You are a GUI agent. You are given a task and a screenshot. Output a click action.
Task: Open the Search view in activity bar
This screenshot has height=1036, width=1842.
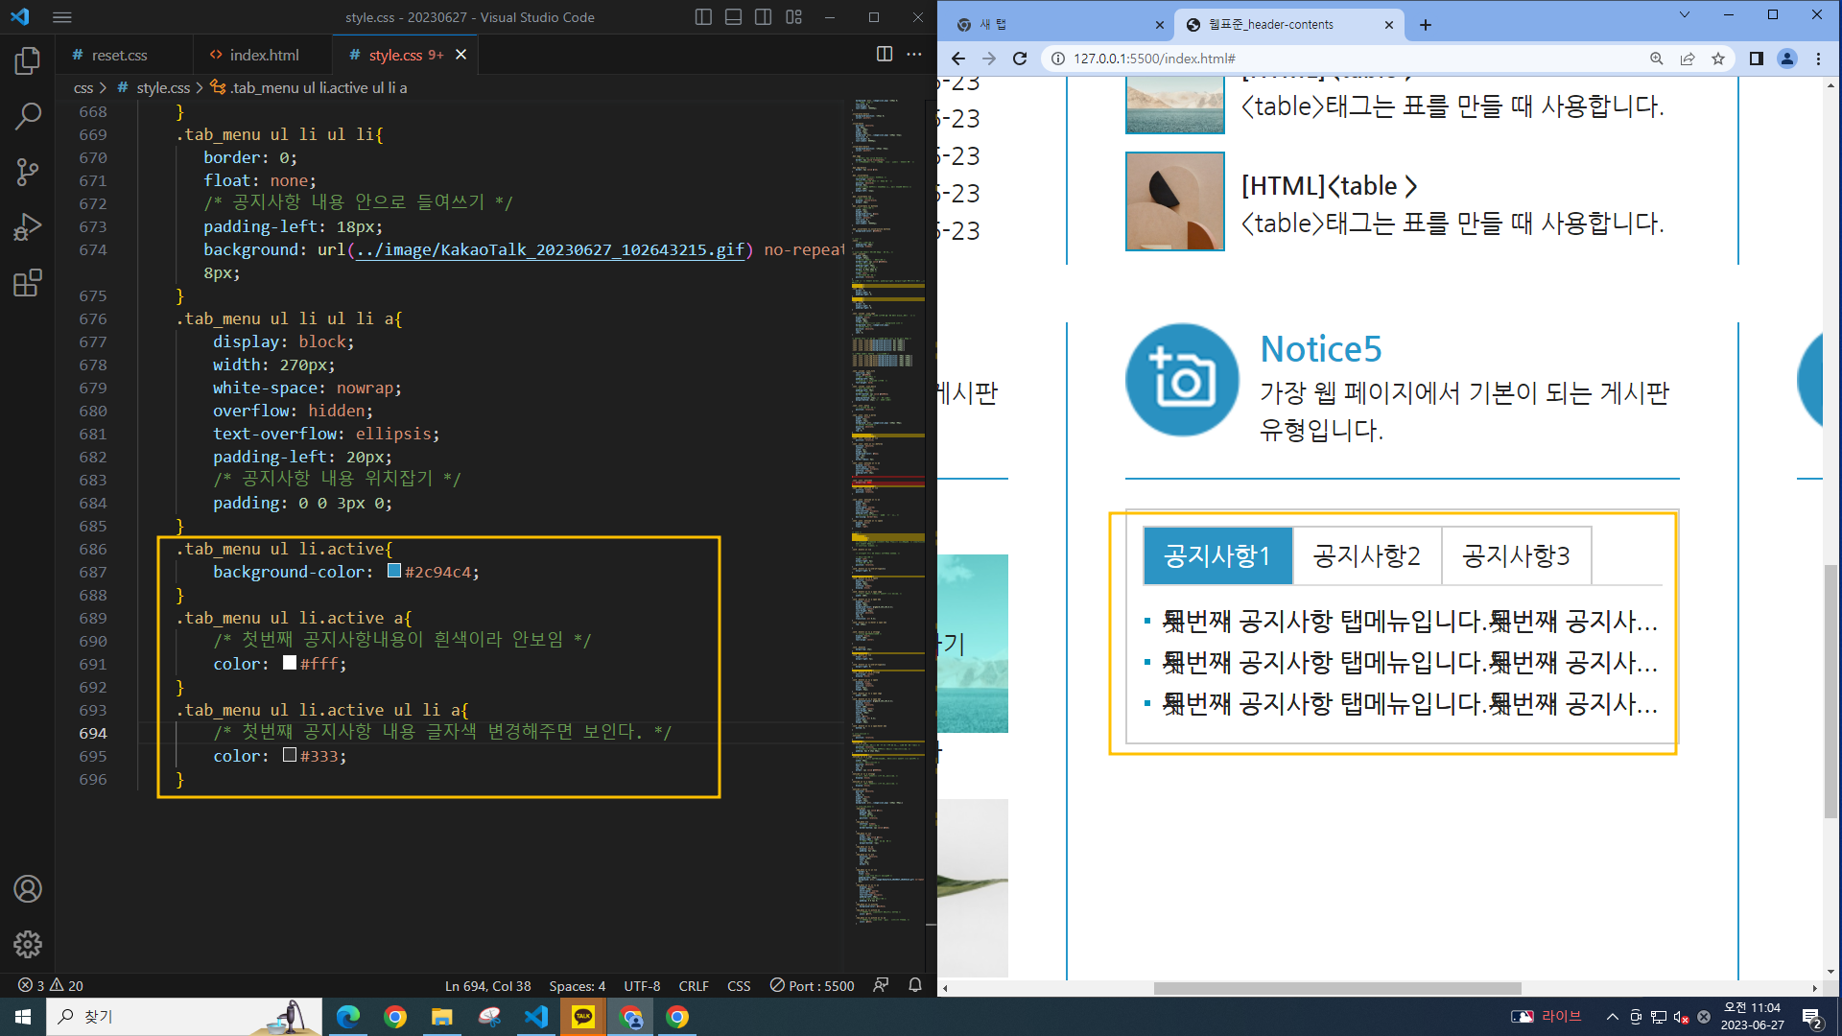click(27, 117)
